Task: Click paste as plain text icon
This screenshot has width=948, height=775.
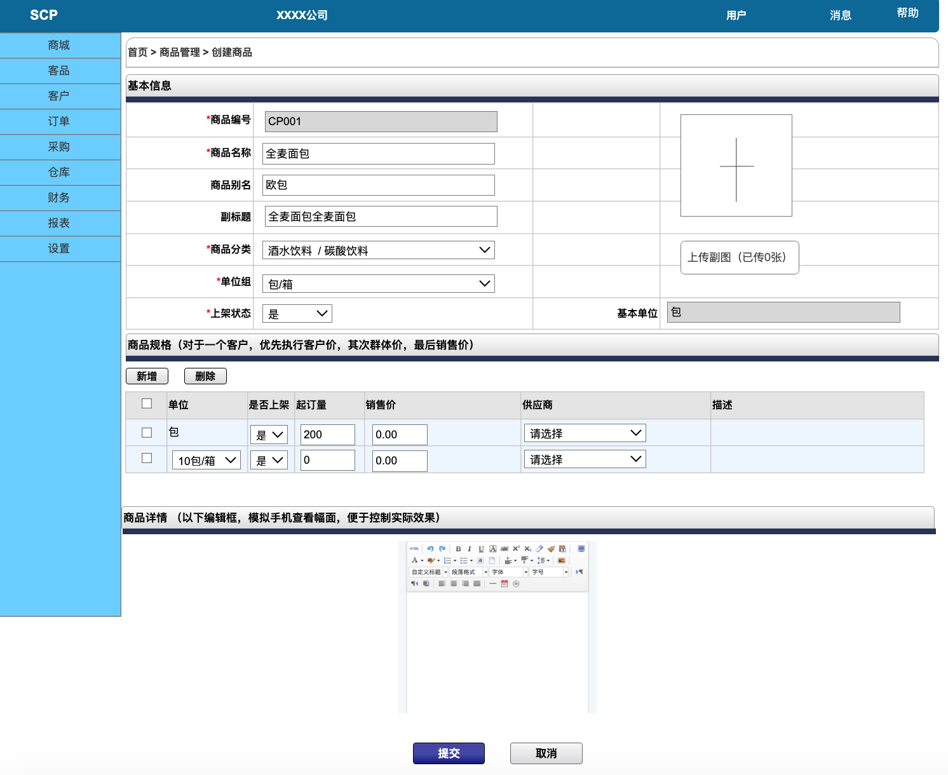Action: pyautogui.click(x=562, y=549)
